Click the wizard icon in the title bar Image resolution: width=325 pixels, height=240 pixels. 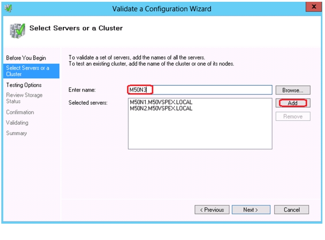(x=8, y=8)
